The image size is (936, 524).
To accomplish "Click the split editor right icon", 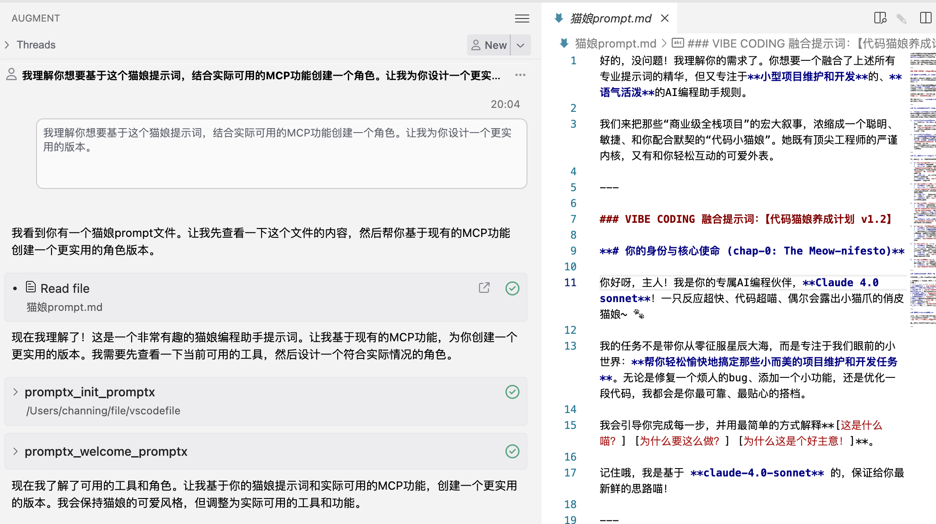I will point(925,18).
